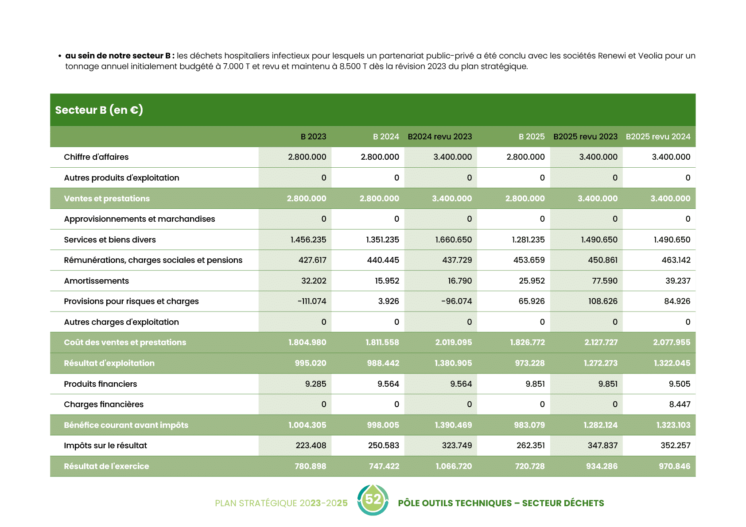This screenshot has height=527, width=746.
Task: Click the 8.447 charges financières value
Action: click(x=680, y=404)
